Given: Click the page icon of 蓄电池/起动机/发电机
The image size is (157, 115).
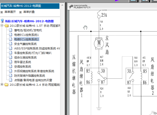Looking at the screenshot, I should coord(11,30).
